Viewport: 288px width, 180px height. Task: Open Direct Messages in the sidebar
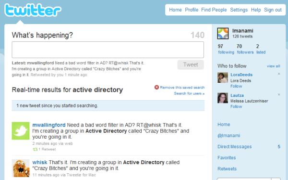[235, 147]
